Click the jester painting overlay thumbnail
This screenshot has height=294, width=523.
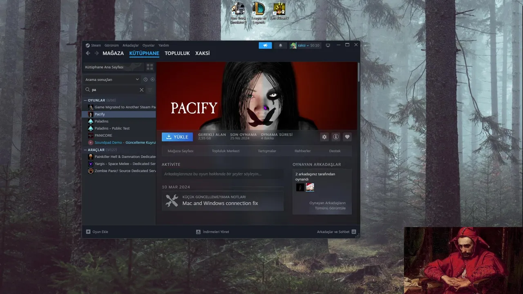(463, 261)
